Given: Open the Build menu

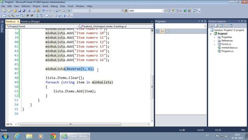Looking at the screenshot, I should click(x=45, y=6).
